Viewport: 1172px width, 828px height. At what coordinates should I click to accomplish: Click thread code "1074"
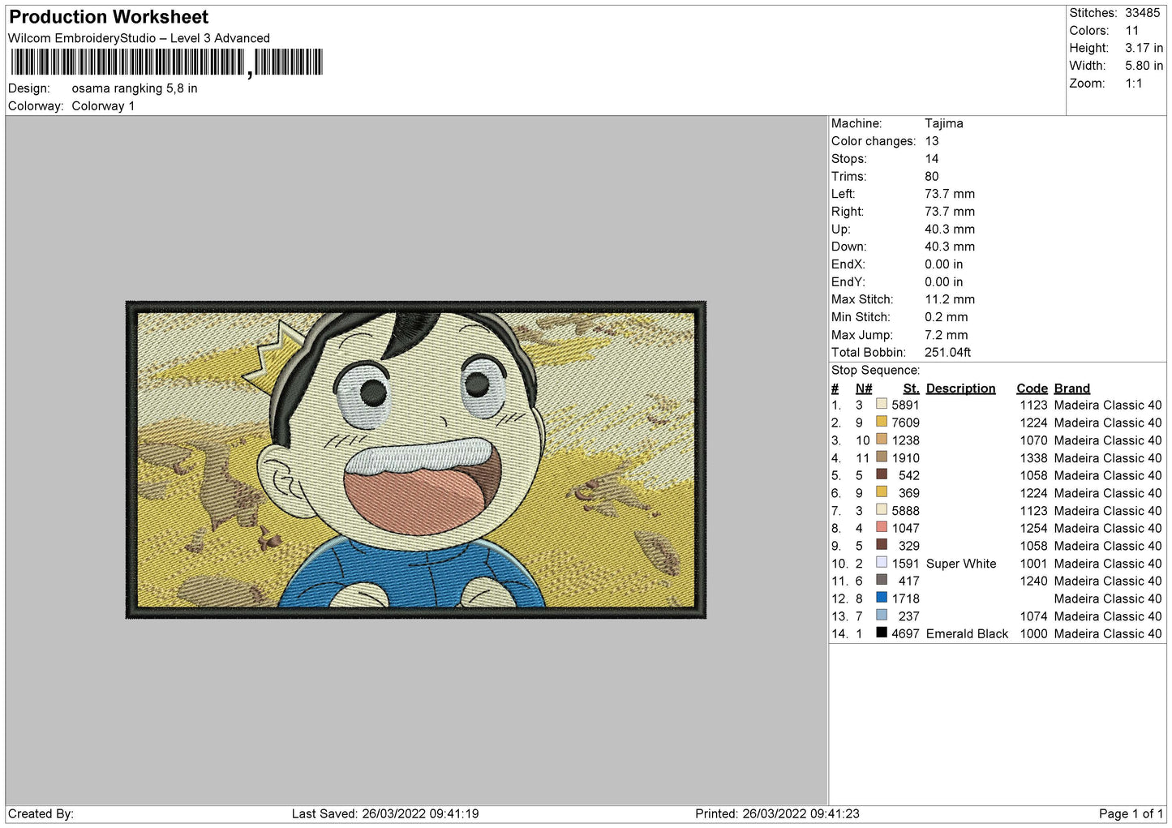tap(1034, 616)
